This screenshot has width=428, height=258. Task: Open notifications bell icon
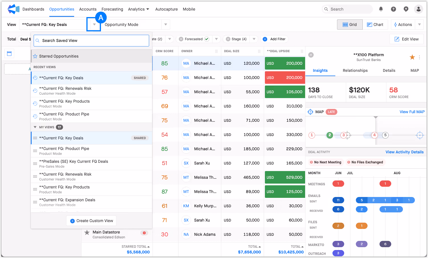click(x=381, y=9)
